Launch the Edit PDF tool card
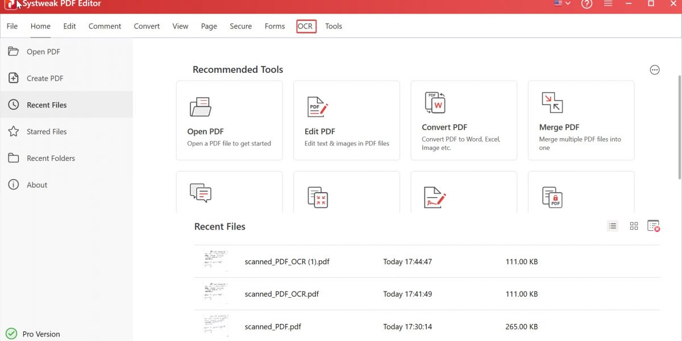This screenshot has width=682, height=341. coord(347,120)
